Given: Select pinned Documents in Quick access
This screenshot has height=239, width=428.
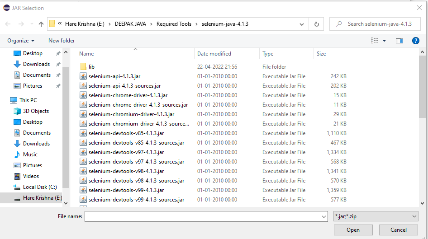Looking at the screenshot, I should coord(37,75).
